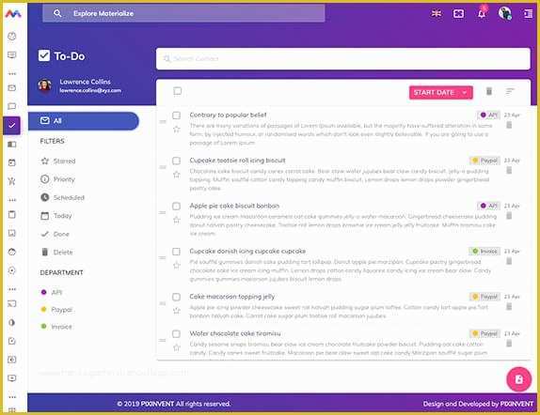Check the 'Contrary to popular belief' task
This screenshot has height=415, width=540.
pyautogui.click(x=176, y=115)
